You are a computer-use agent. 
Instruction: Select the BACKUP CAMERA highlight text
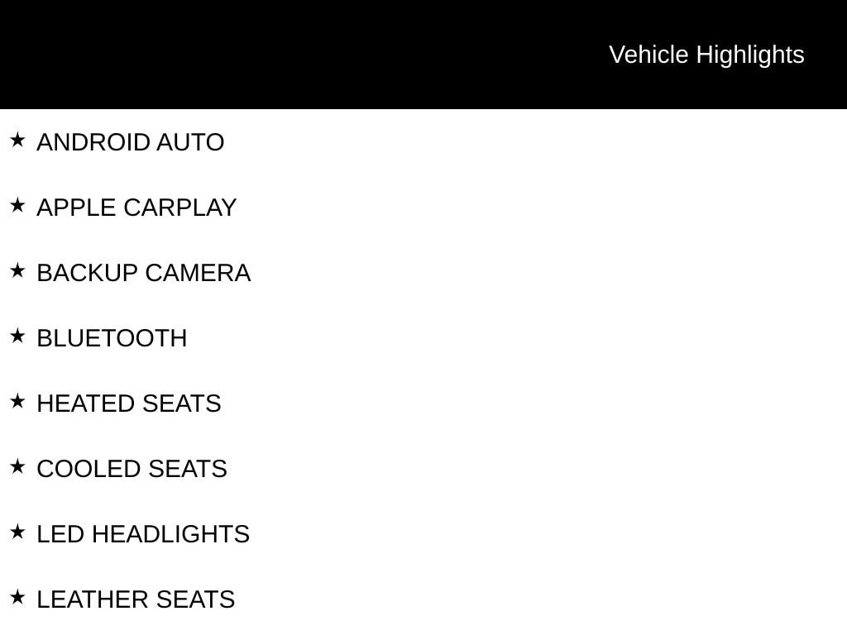tap(144, 273)
